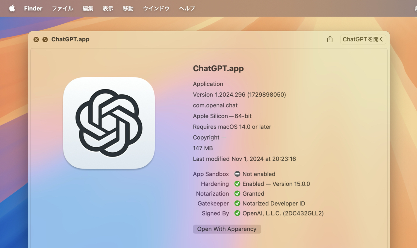Click the share icon in title bar
417x248 pixels.
pyautogui.click(x=330, y=39)
